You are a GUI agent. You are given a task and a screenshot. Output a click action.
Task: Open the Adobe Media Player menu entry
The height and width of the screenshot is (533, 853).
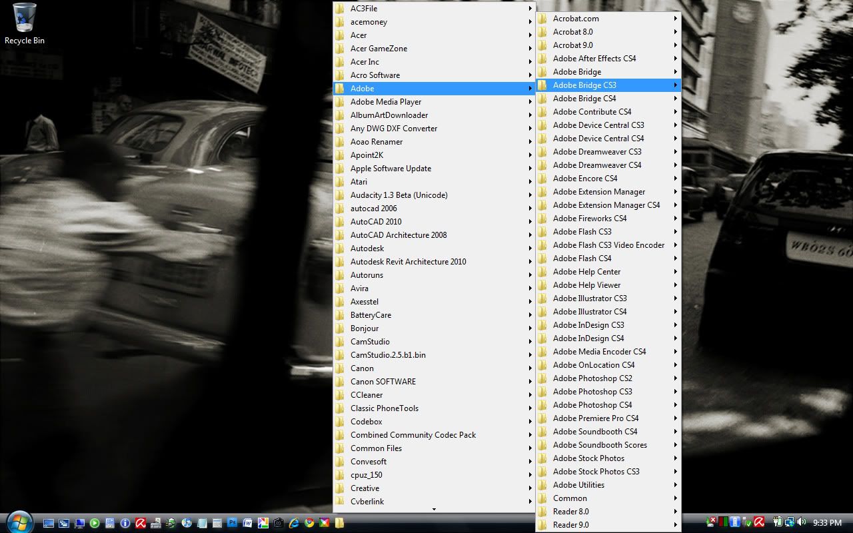click(434, 102)
